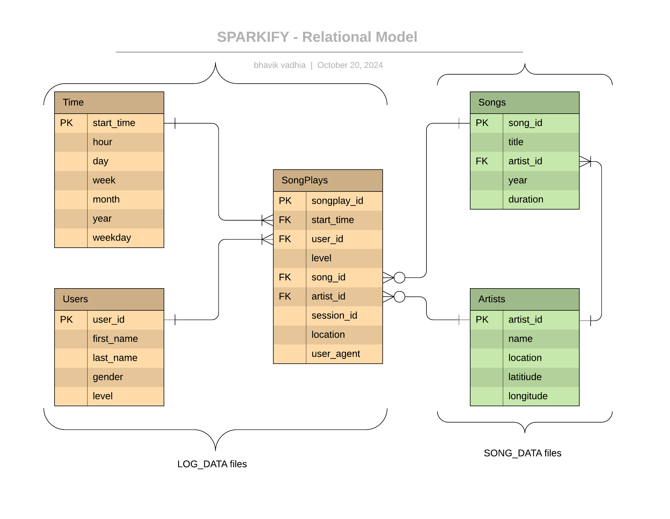Click the PK marker in Time table
This screenshot has width=670, height=519.
pyautogui.click(x=66, y=123)
